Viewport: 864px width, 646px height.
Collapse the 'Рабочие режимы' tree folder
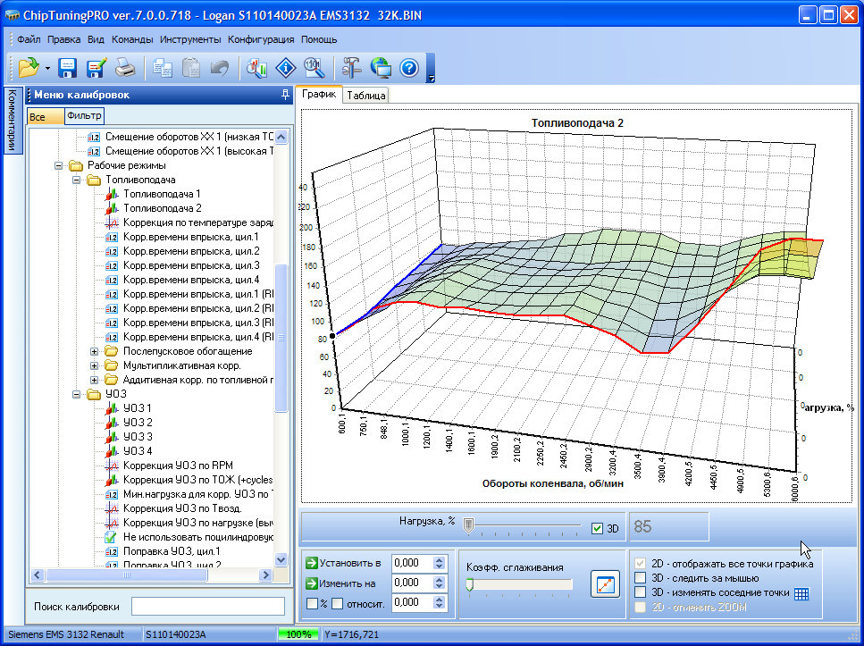[x=59, y=165]
